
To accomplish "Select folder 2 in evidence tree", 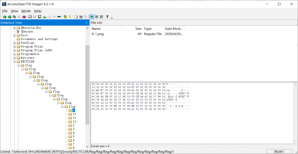I will pyautogui.click(x=74, y=125).
